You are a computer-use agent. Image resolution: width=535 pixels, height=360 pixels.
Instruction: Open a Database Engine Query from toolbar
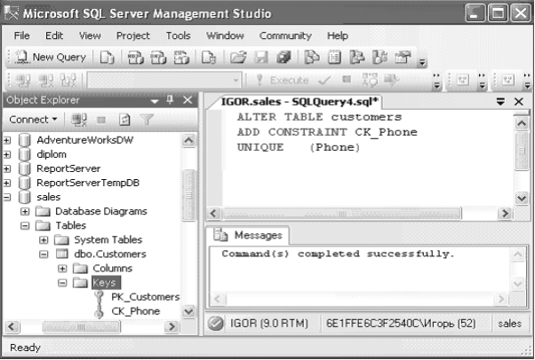(x=107, y=58)
